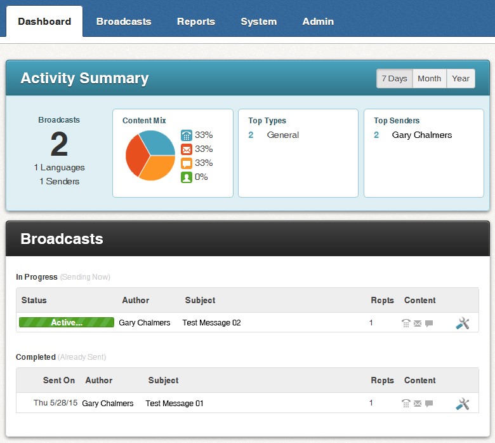495x443 pixels.
Task: Click SMS content icon in Test Message 01 row
Action: click(x=429, y=404)
